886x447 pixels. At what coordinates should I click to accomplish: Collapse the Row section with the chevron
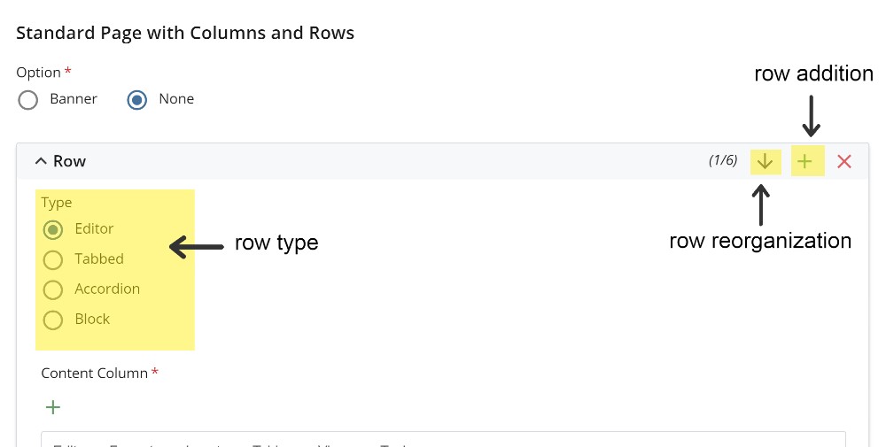[40, 161]
